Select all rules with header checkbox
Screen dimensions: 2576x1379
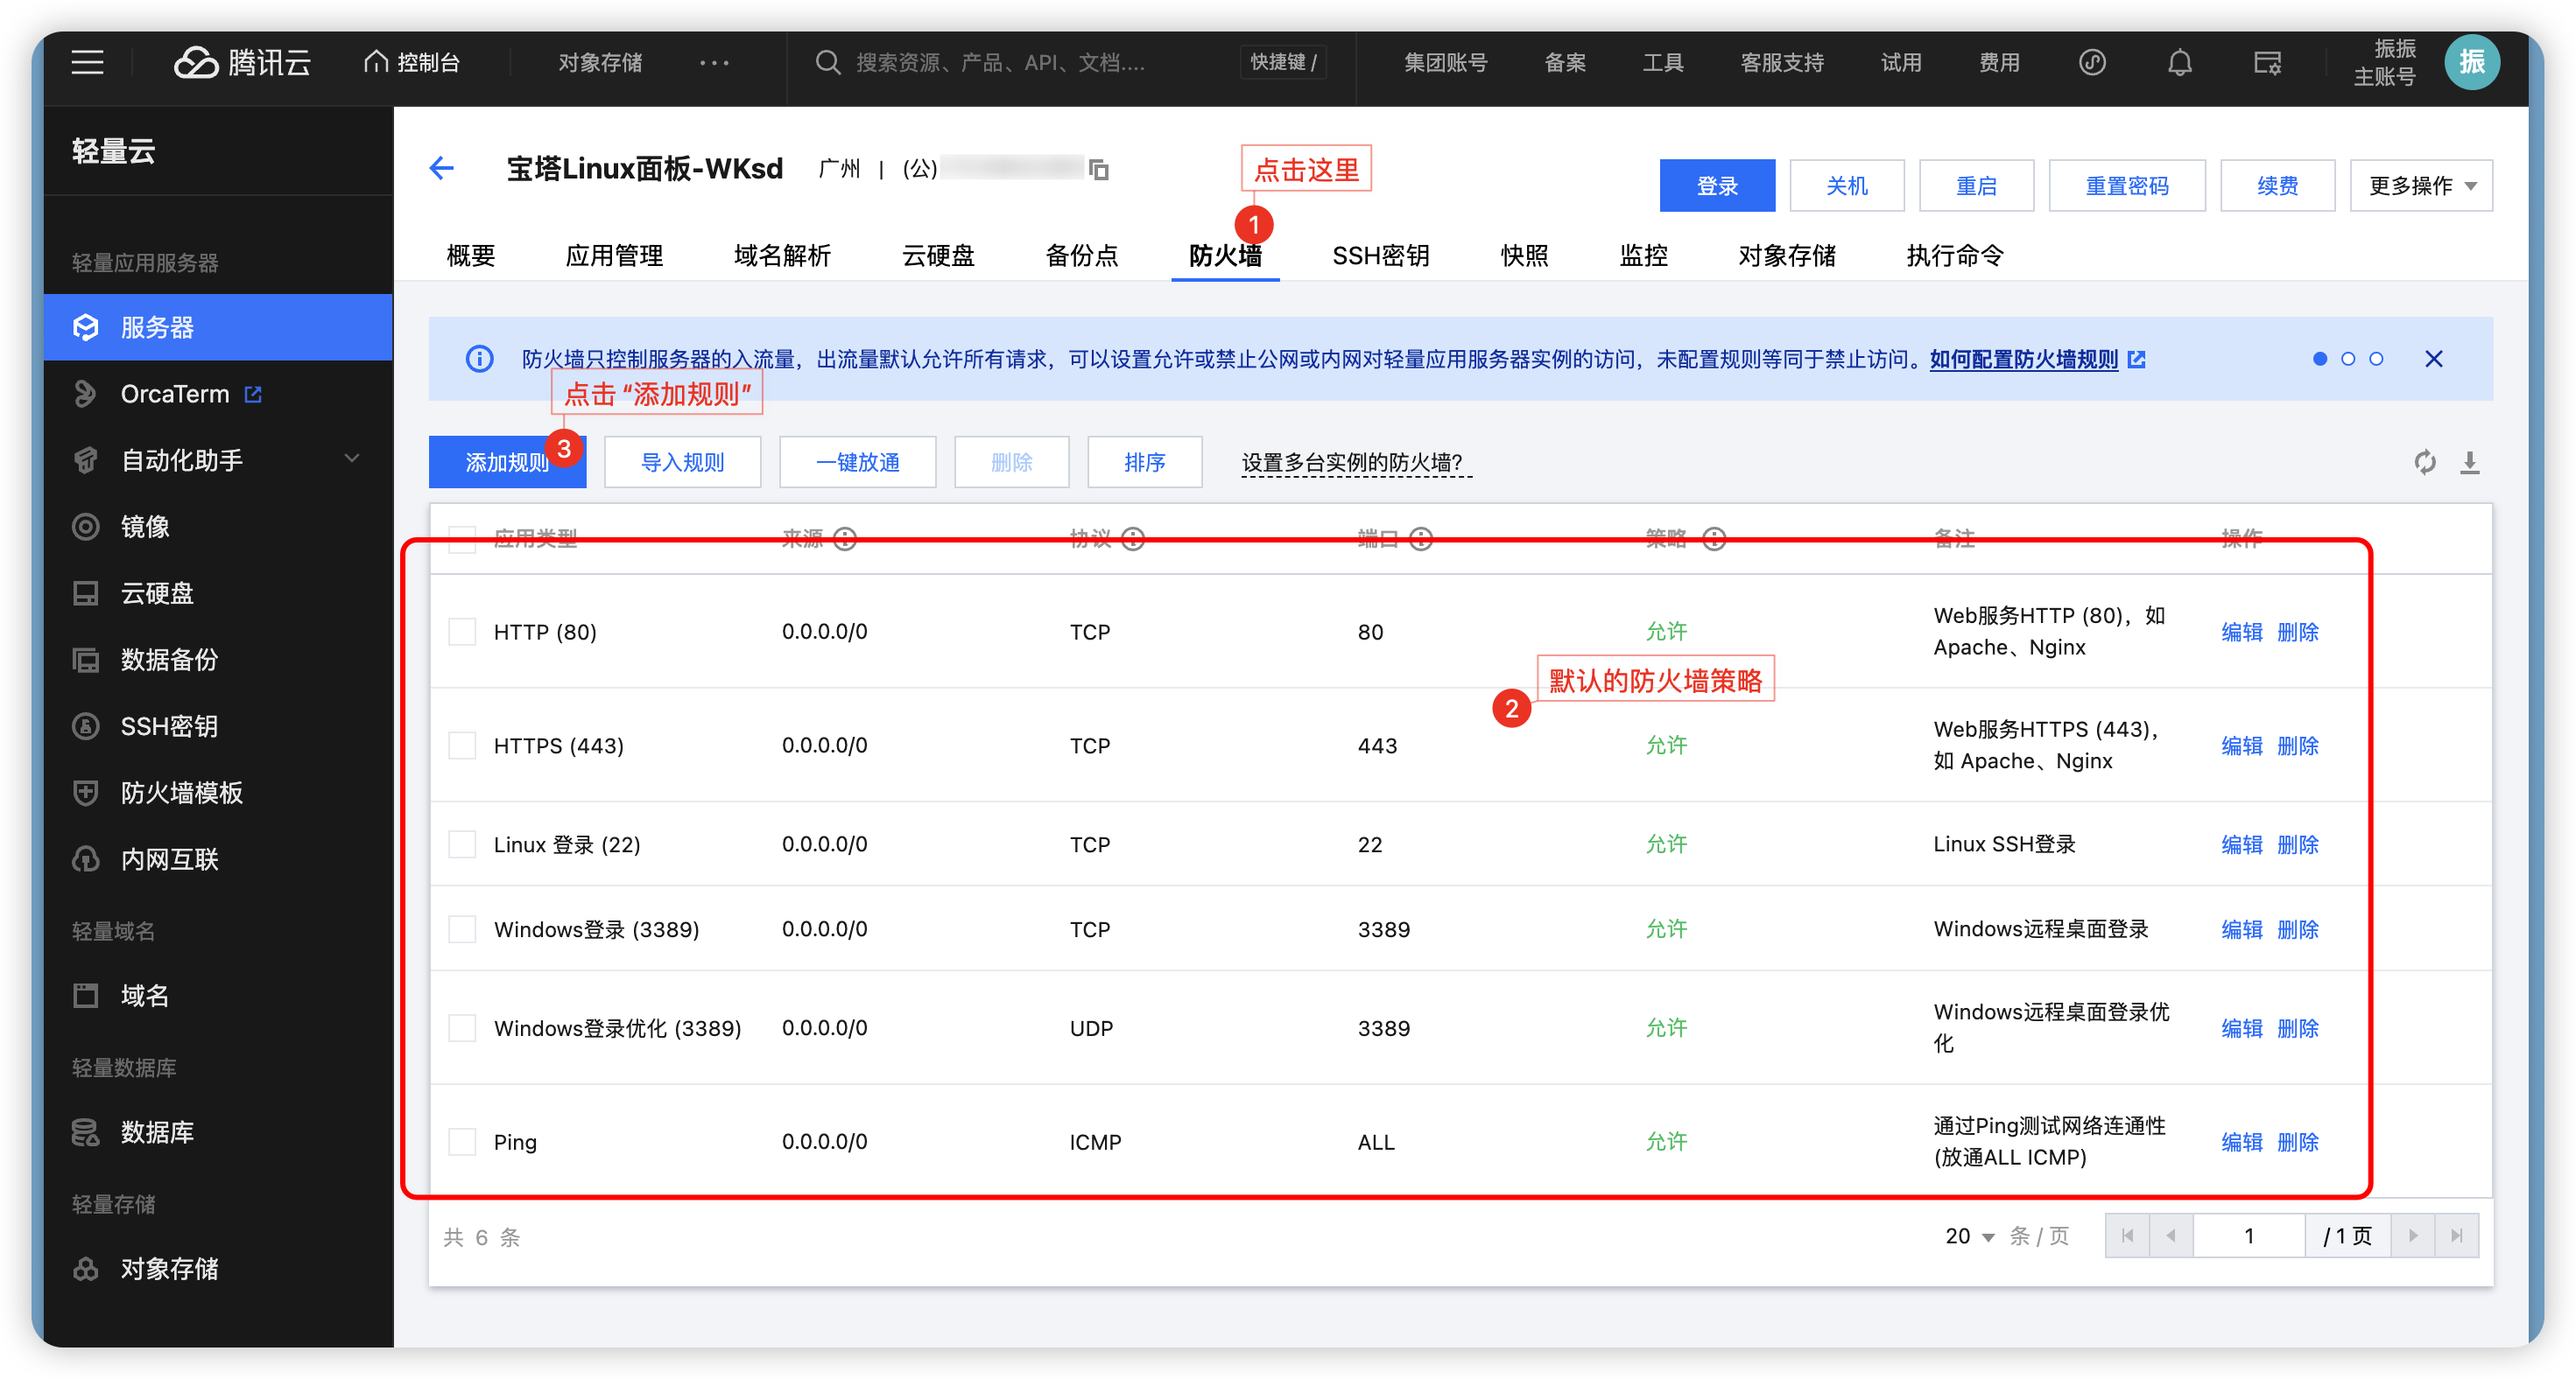462,540
